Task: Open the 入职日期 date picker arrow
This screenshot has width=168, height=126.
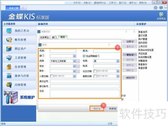Action: [75, 76]
